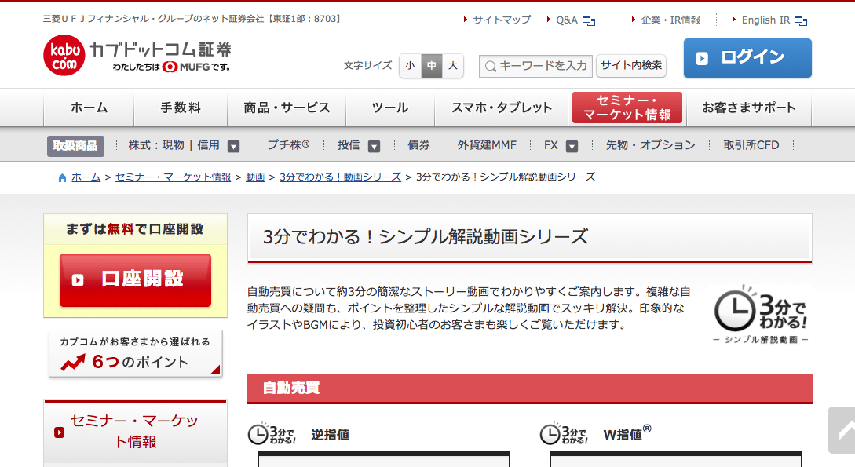This screenshot has width=855, height=467.
Task: Click the home icon in breadcrumb
Action: point(63,177)
